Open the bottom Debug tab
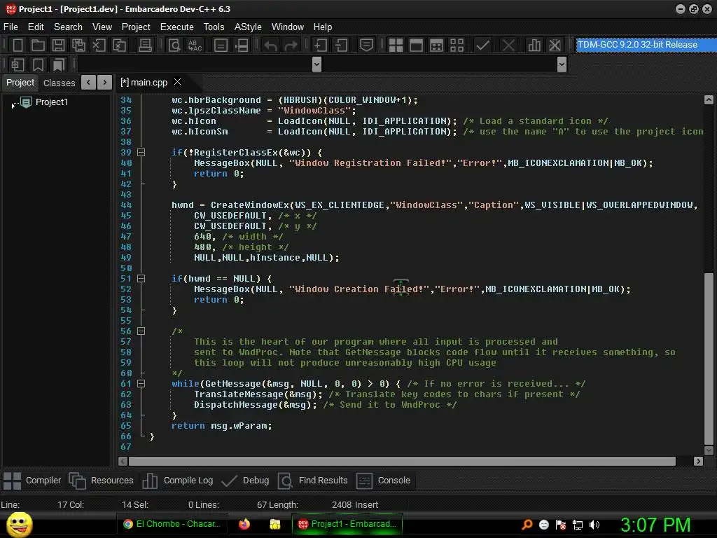Image resolution: width=717 pixels, height=538 pixels. (x=245, y=481)
